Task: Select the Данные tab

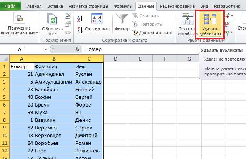Action: click(146, 6)
